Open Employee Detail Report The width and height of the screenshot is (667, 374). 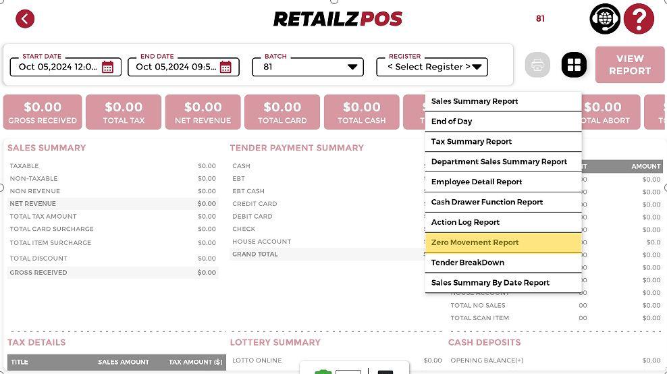coord(503,182)
